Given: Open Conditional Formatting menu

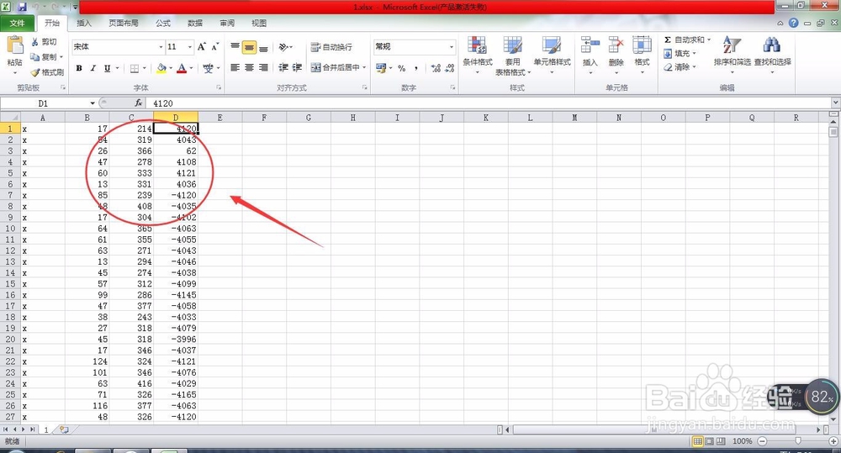Looking at the screenshot, I should tap(477, 55).
